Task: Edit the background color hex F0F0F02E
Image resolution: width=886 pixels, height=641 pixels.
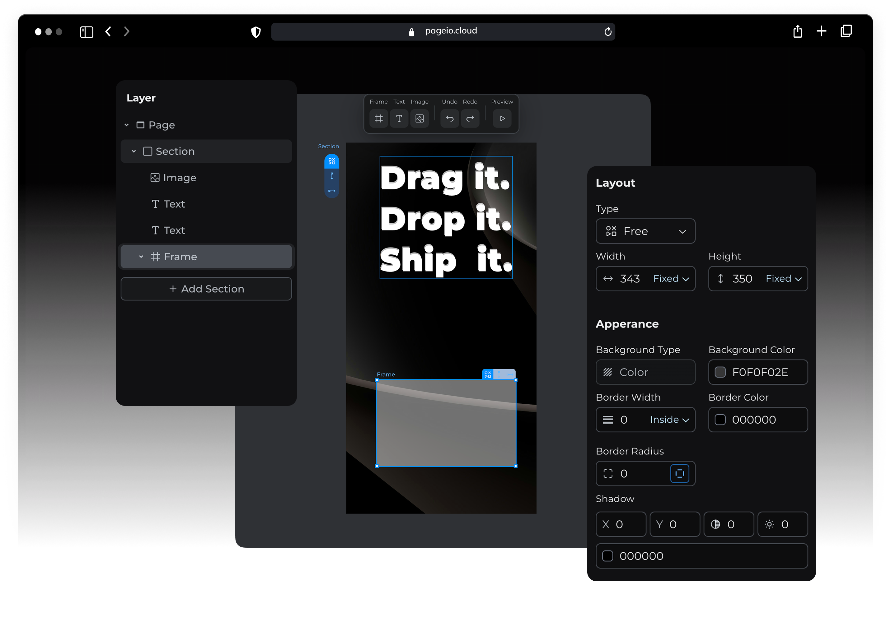Action: 760,372
